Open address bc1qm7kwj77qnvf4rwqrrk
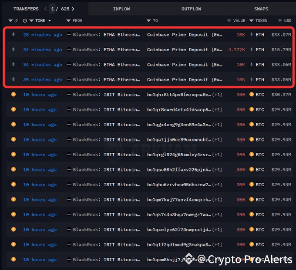 179,200
